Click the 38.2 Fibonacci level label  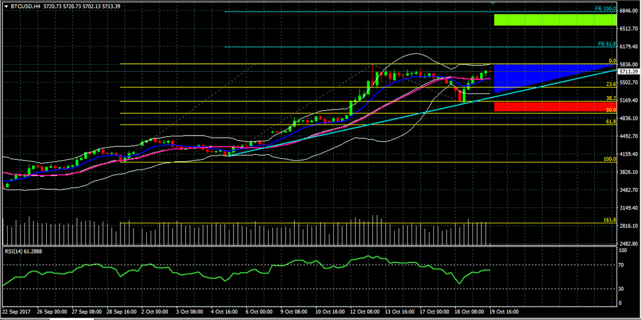click(x=611, y=99)
